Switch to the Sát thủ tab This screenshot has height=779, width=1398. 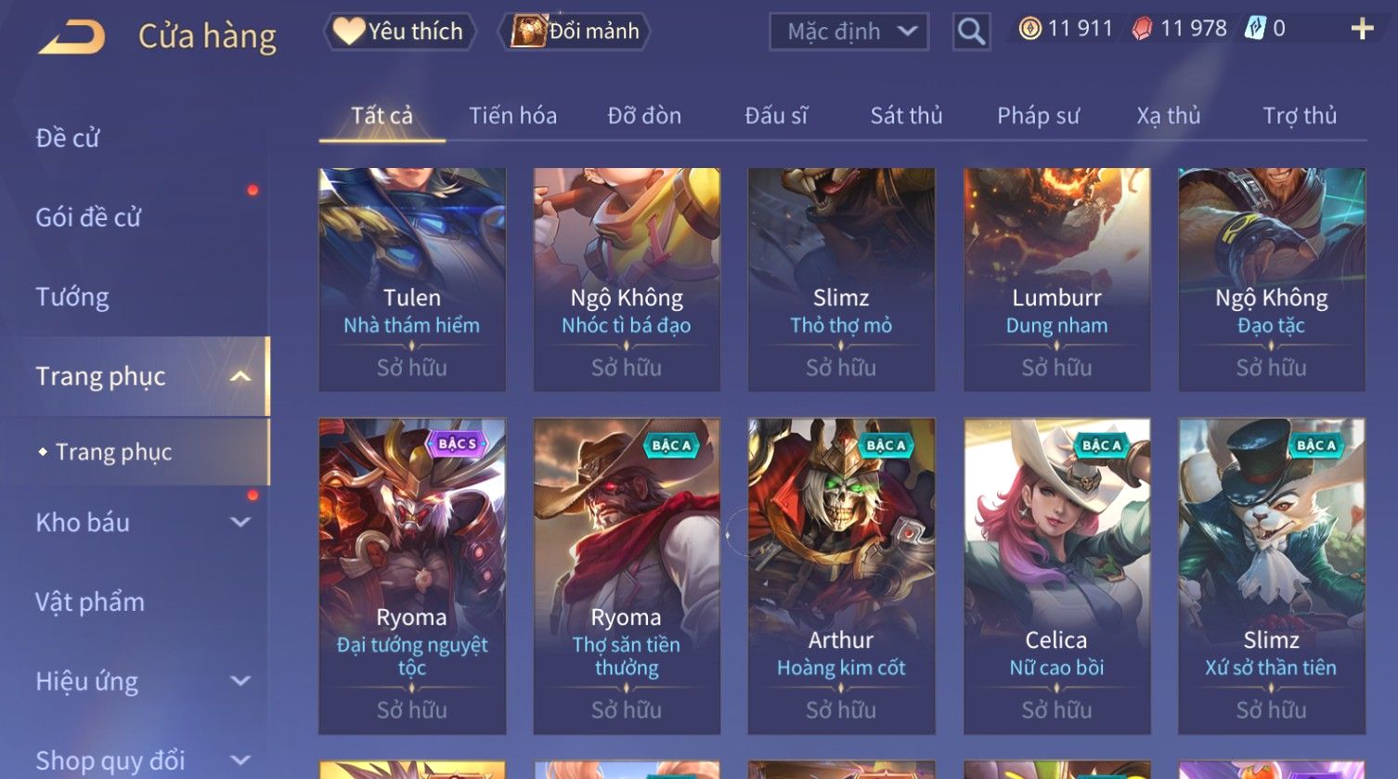(x=906, y=116)
